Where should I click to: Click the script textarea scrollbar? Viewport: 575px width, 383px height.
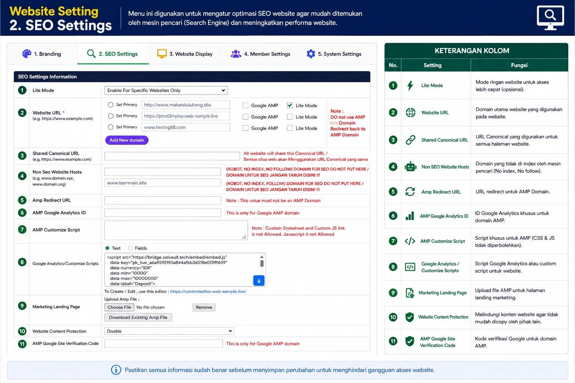coord(262,263)
